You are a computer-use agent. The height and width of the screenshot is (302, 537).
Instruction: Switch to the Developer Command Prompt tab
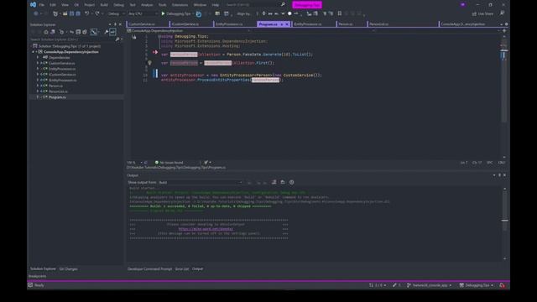pyautogui.click(x=149, y=268)
